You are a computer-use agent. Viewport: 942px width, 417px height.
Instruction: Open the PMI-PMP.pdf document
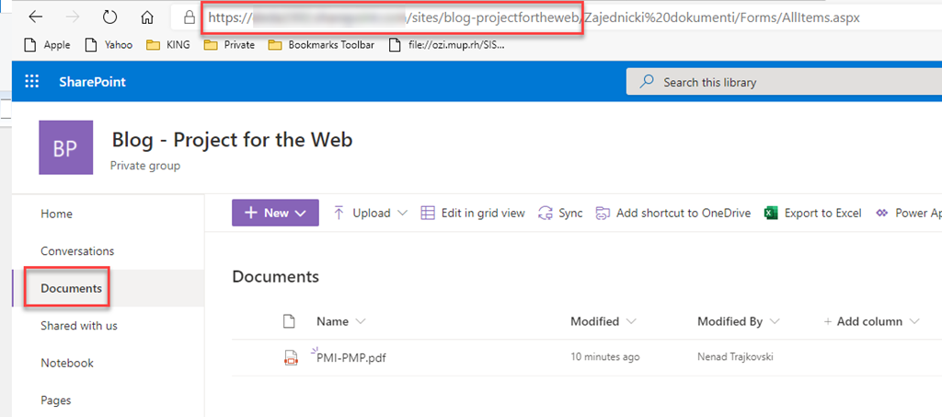pos(351,358)
